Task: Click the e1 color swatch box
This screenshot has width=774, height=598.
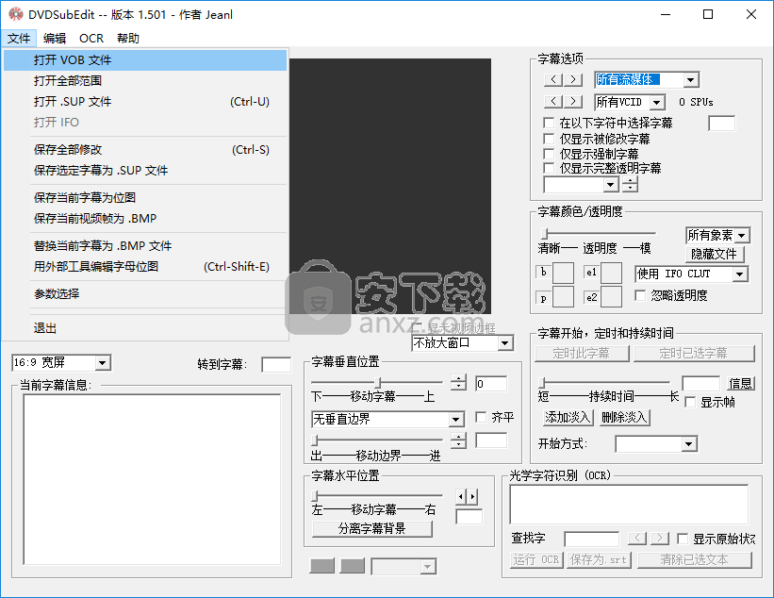Action: (x=611, y=274)
